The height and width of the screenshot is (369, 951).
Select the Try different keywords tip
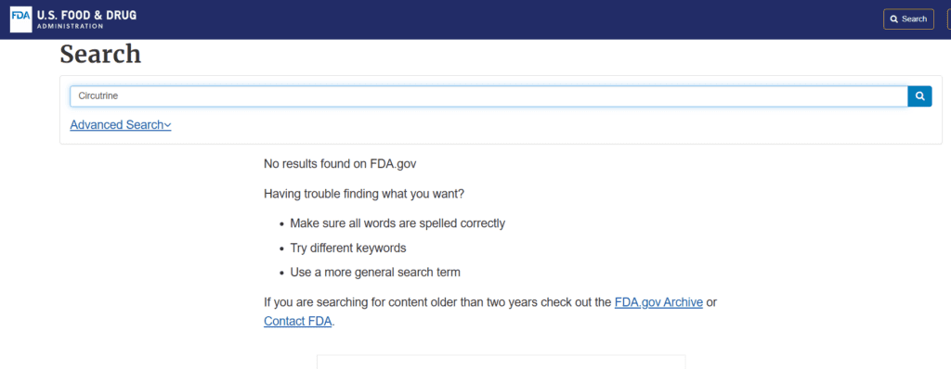point(348,248)
